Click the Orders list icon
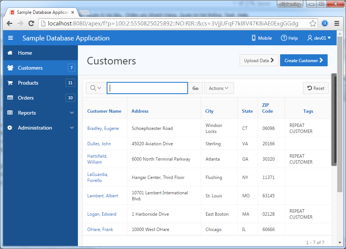This screenshot has height=249, width=346. click(10, 98)
